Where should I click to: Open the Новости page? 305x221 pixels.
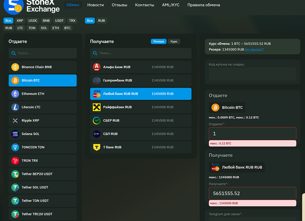(96, 5)
